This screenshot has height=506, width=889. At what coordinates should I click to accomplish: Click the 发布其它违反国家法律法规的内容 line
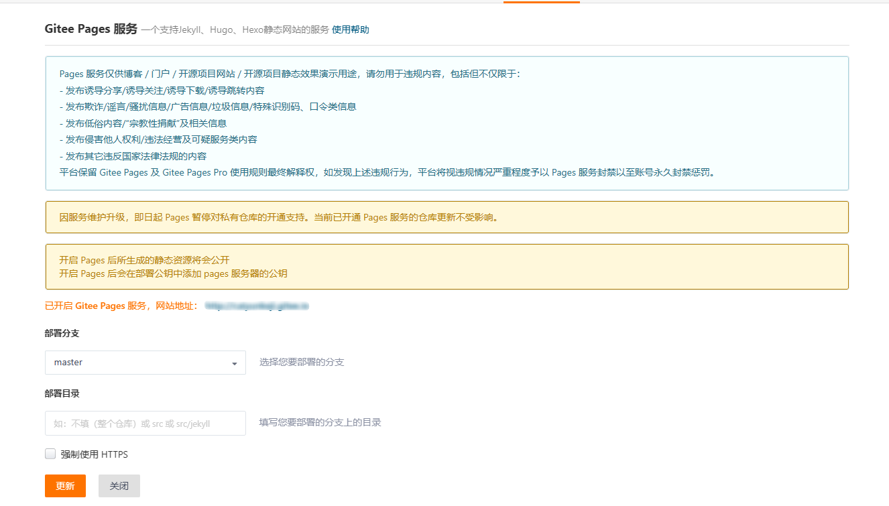pyautogui.click(x=133, y=156)
